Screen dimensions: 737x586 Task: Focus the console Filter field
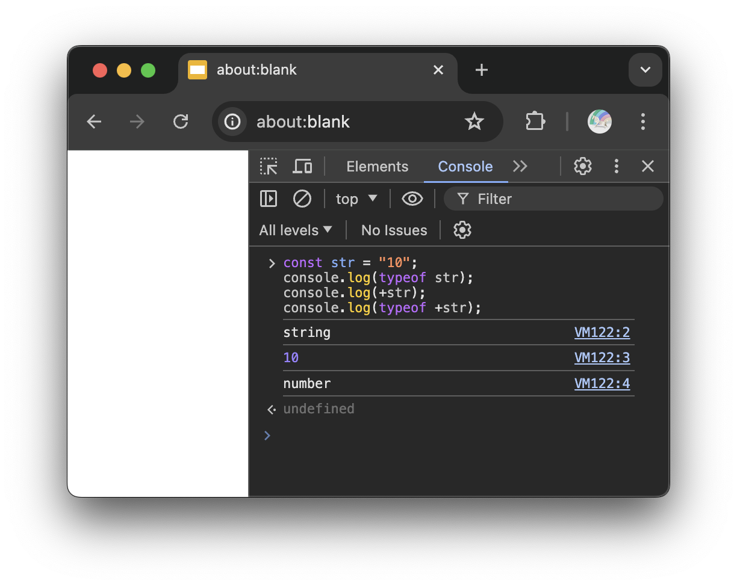553,199
